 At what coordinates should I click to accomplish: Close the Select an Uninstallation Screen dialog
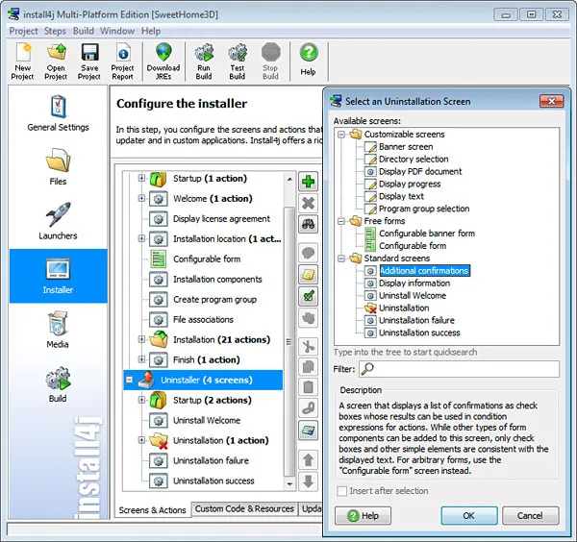point(551,101)
